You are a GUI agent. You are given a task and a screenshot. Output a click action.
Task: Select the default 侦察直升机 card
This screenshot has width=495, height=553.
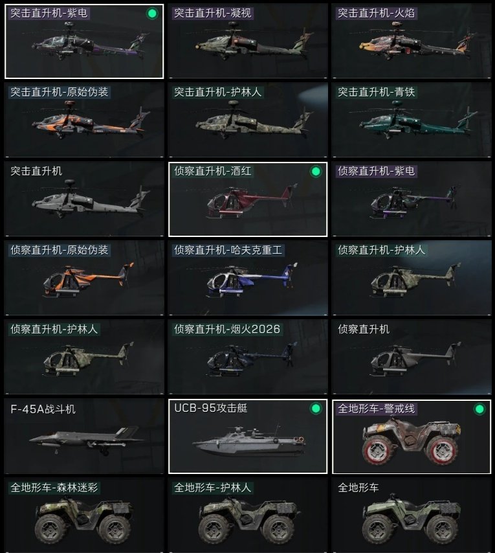click(x=412, y=357)
